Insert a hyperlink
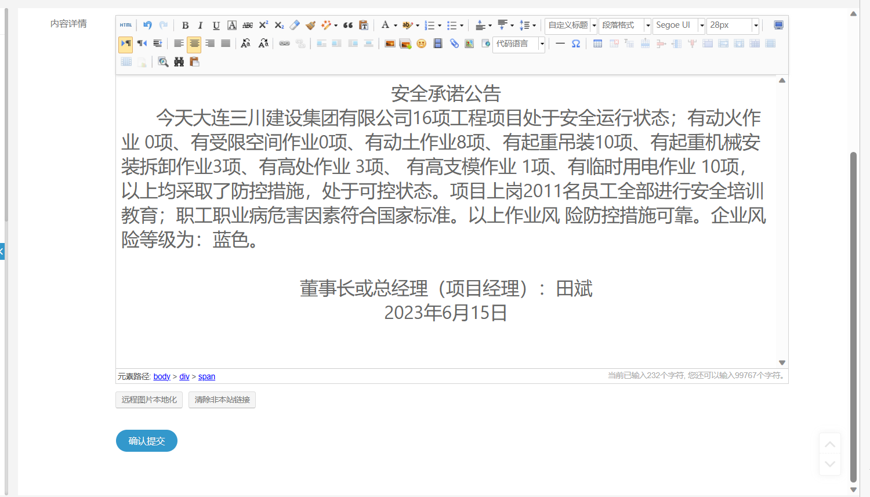The width and height of the screenshot is (870, 497). click(284, 43)
